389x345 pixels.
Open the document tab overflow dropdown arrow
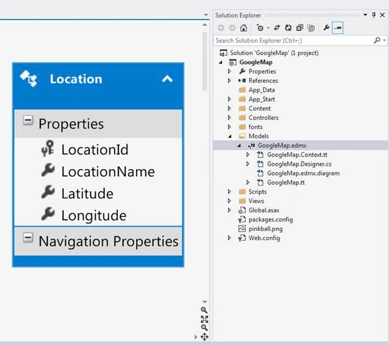[x=206, y=15]
